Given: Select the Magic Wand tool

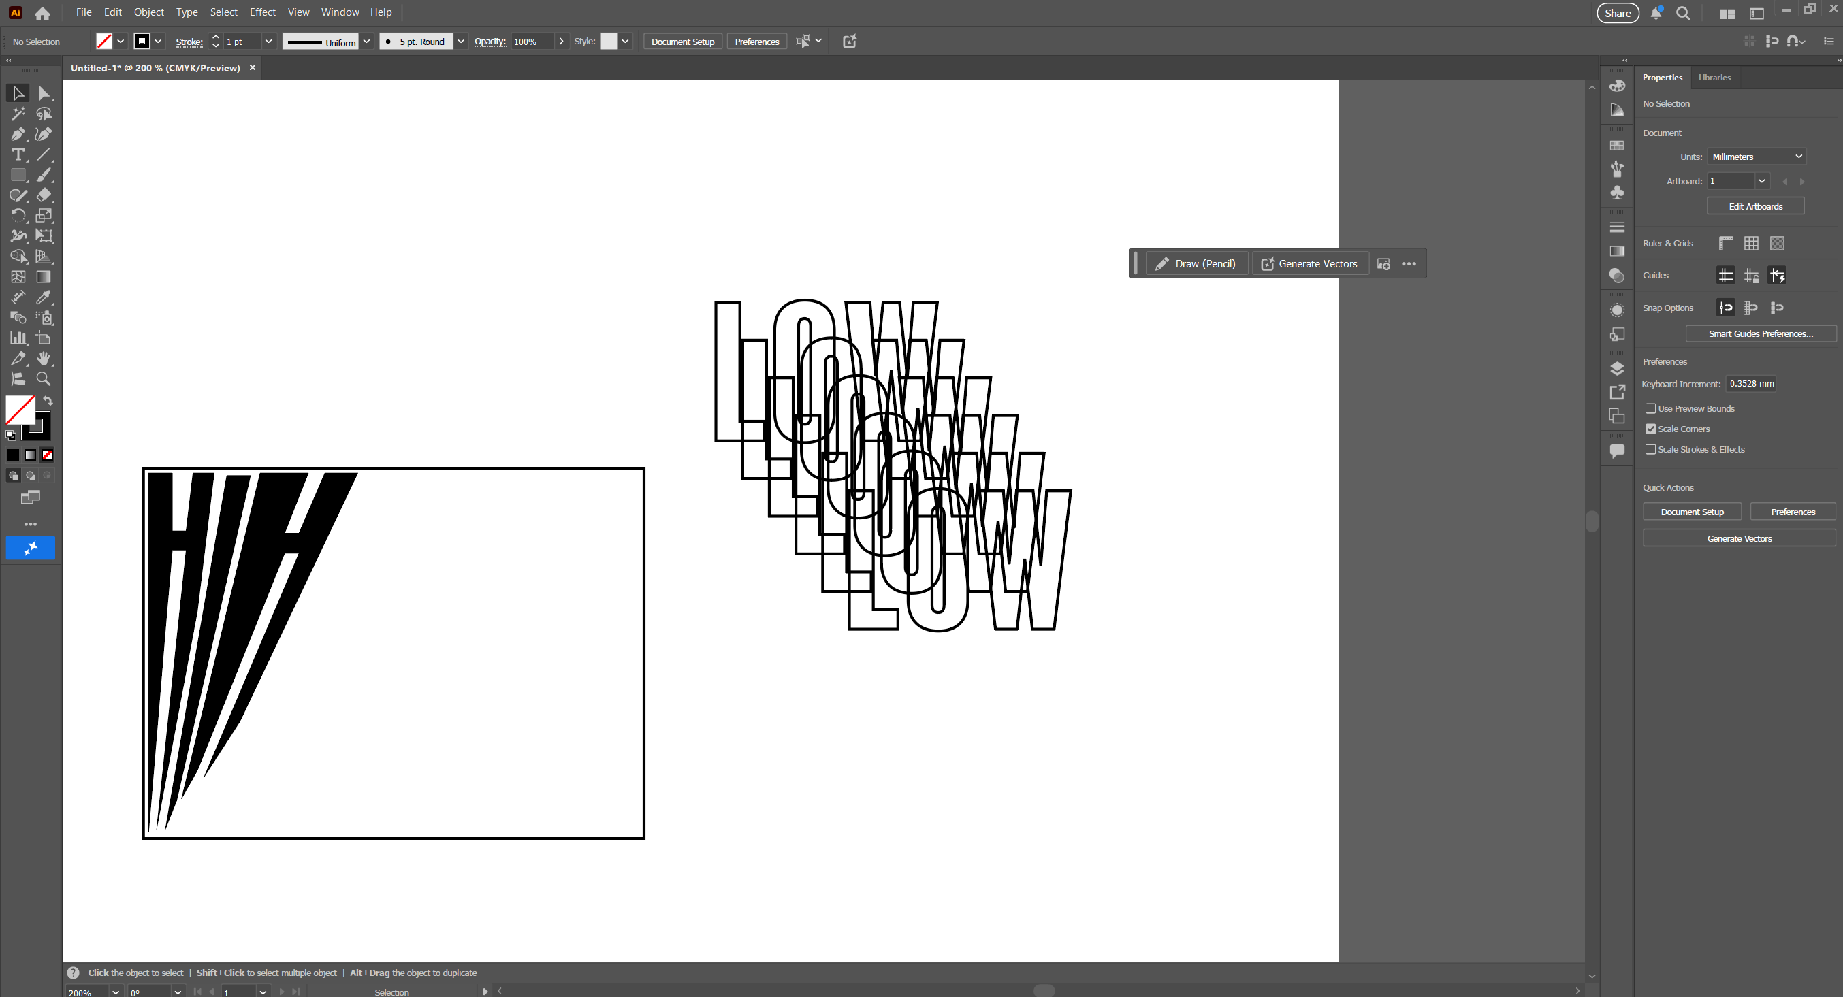Looking at the screenshot, I should point(18,114).
